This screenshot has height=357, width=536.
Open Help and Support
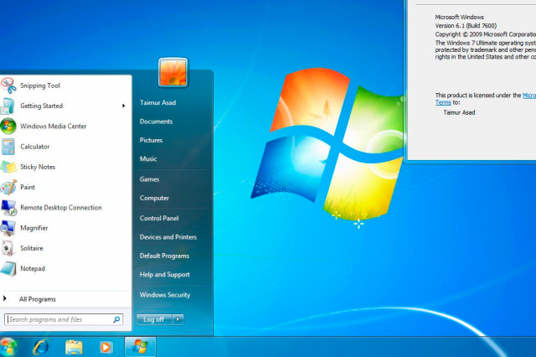[x=164, y=275]
